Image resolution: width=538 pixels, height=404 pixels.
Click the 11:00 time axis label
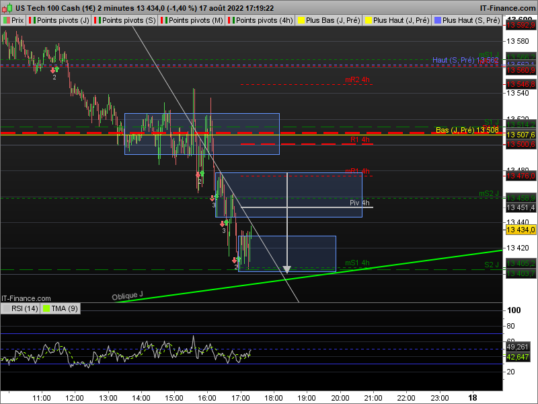click(42, 398)
